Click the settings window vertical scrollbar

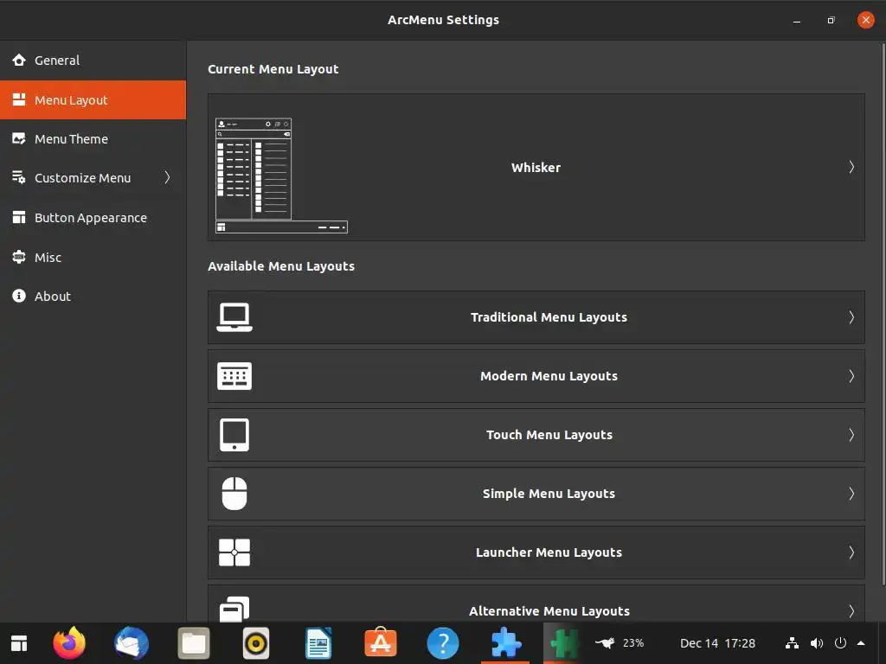(x=883, y=315)
